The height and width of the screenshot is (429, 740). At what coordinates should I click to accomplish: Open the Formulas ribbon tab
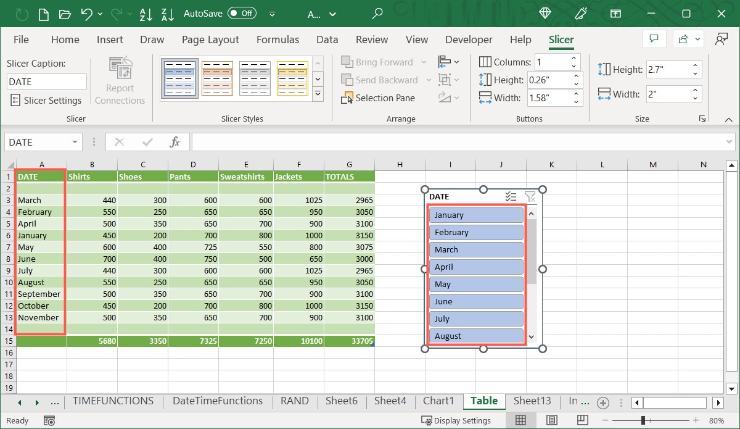pos(277,40)
